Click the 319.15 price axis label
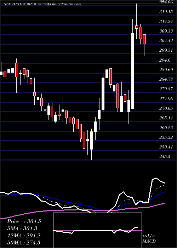The height and width of the screenshot is (248, 177). click(166, 12)
